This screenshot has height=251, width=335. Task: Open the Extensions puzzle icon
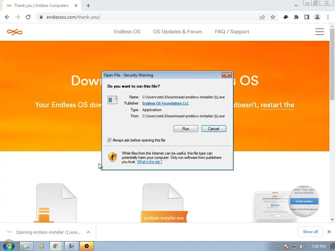pyautogui.click(x=296, y=17)
